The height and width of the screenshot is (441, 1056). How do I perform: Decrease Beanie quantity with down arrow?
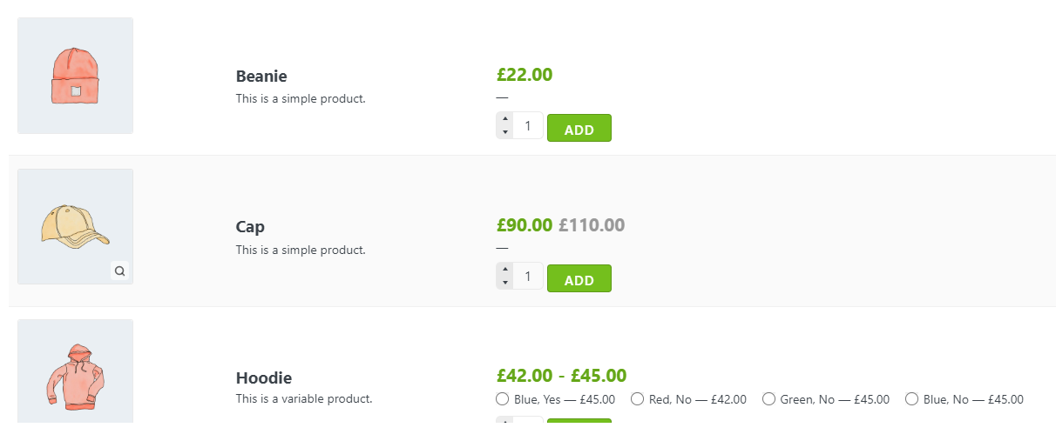pyautogui.click(x=504, y=132)
